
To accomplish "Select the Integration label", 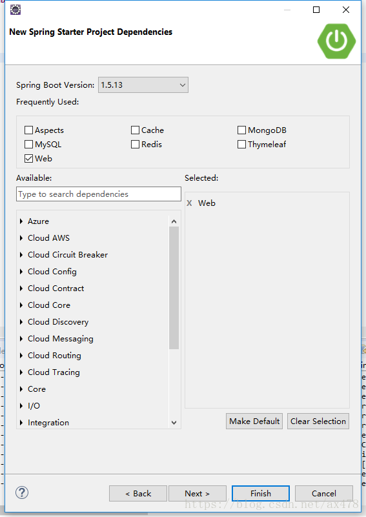I will point(48,423).
